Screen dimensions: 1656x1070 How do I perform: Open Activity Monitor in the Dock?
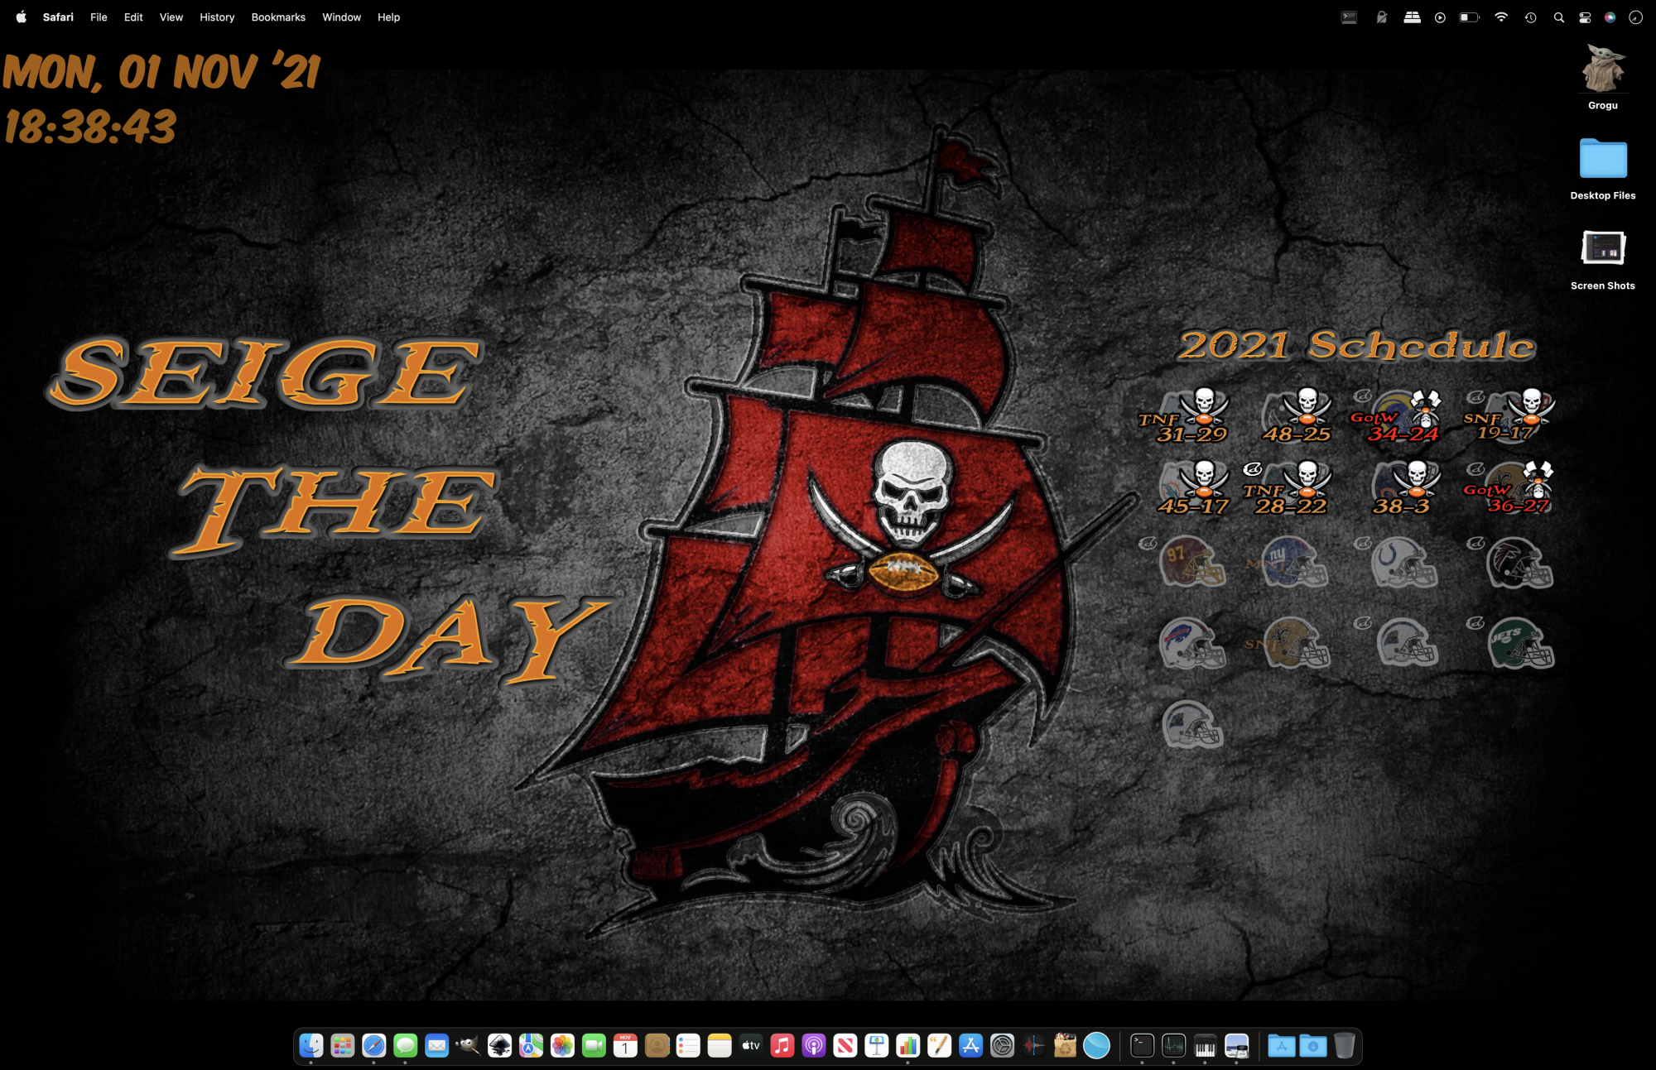pyautogui.click(x=1174, y=1045)
